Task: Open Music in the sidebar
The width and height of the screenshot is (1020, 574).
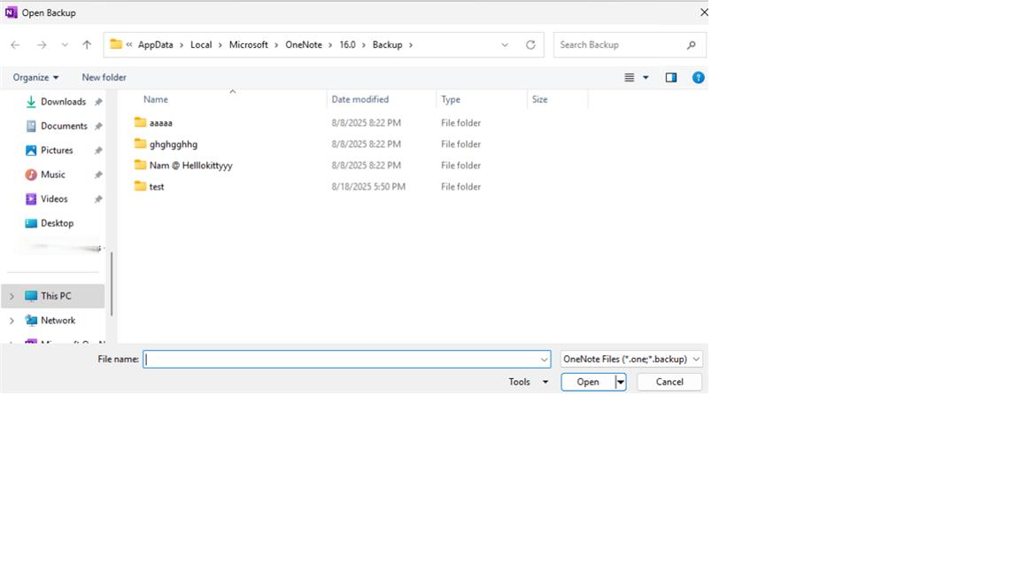Action: tap(53, 175)
